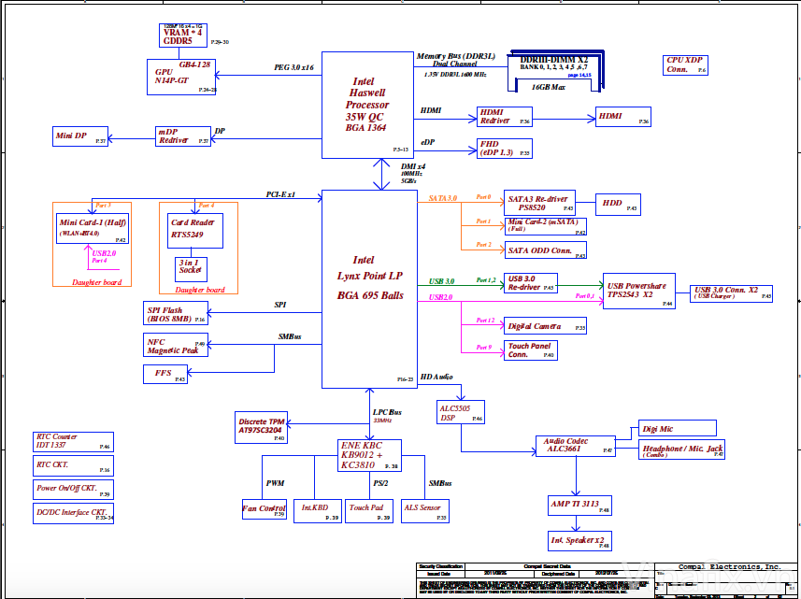The width and height of the screenshot is (801, 599).
Task: Click the Mini Card-1 (Half) box
Action: (93, 228)
